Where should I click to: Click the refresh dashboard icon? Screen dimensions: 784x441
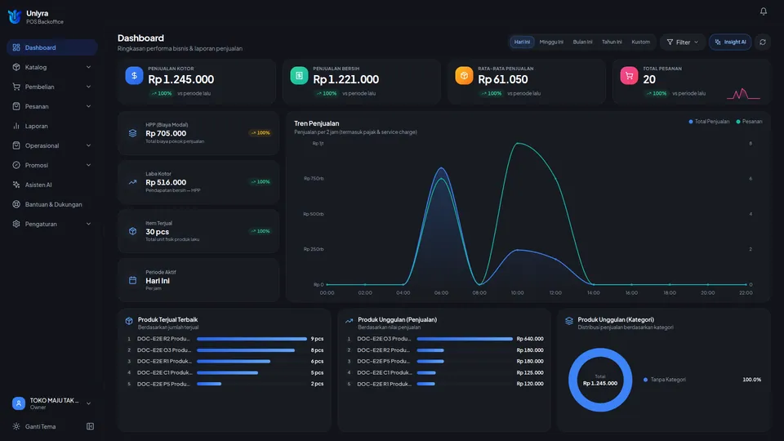763,42
